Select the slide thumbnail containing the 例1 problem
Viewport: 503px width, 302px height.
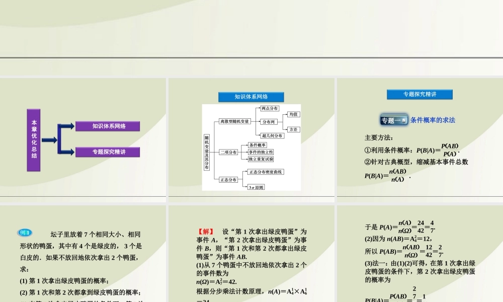[x=83, y=254]
